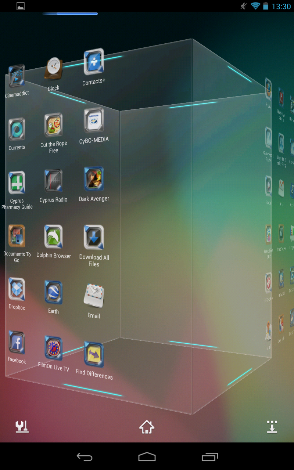This screenshot has height=470, width=294.
Task: Open the Dropbox app
Action: (x=17, y=289)
